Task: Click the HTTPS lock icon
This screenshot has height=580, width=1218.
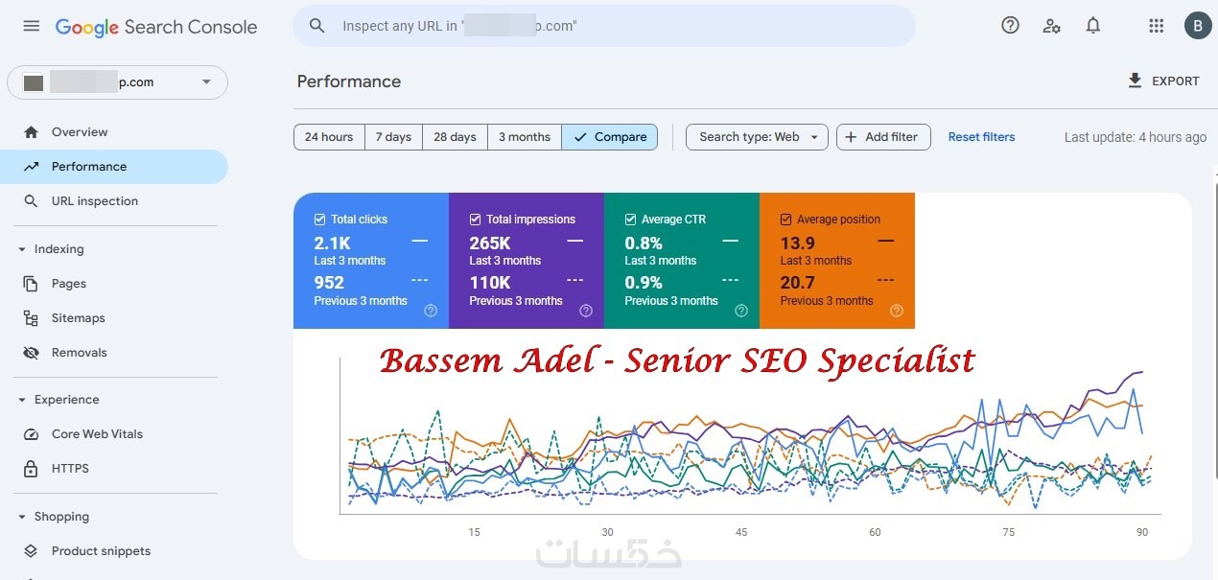Action: 32,469
